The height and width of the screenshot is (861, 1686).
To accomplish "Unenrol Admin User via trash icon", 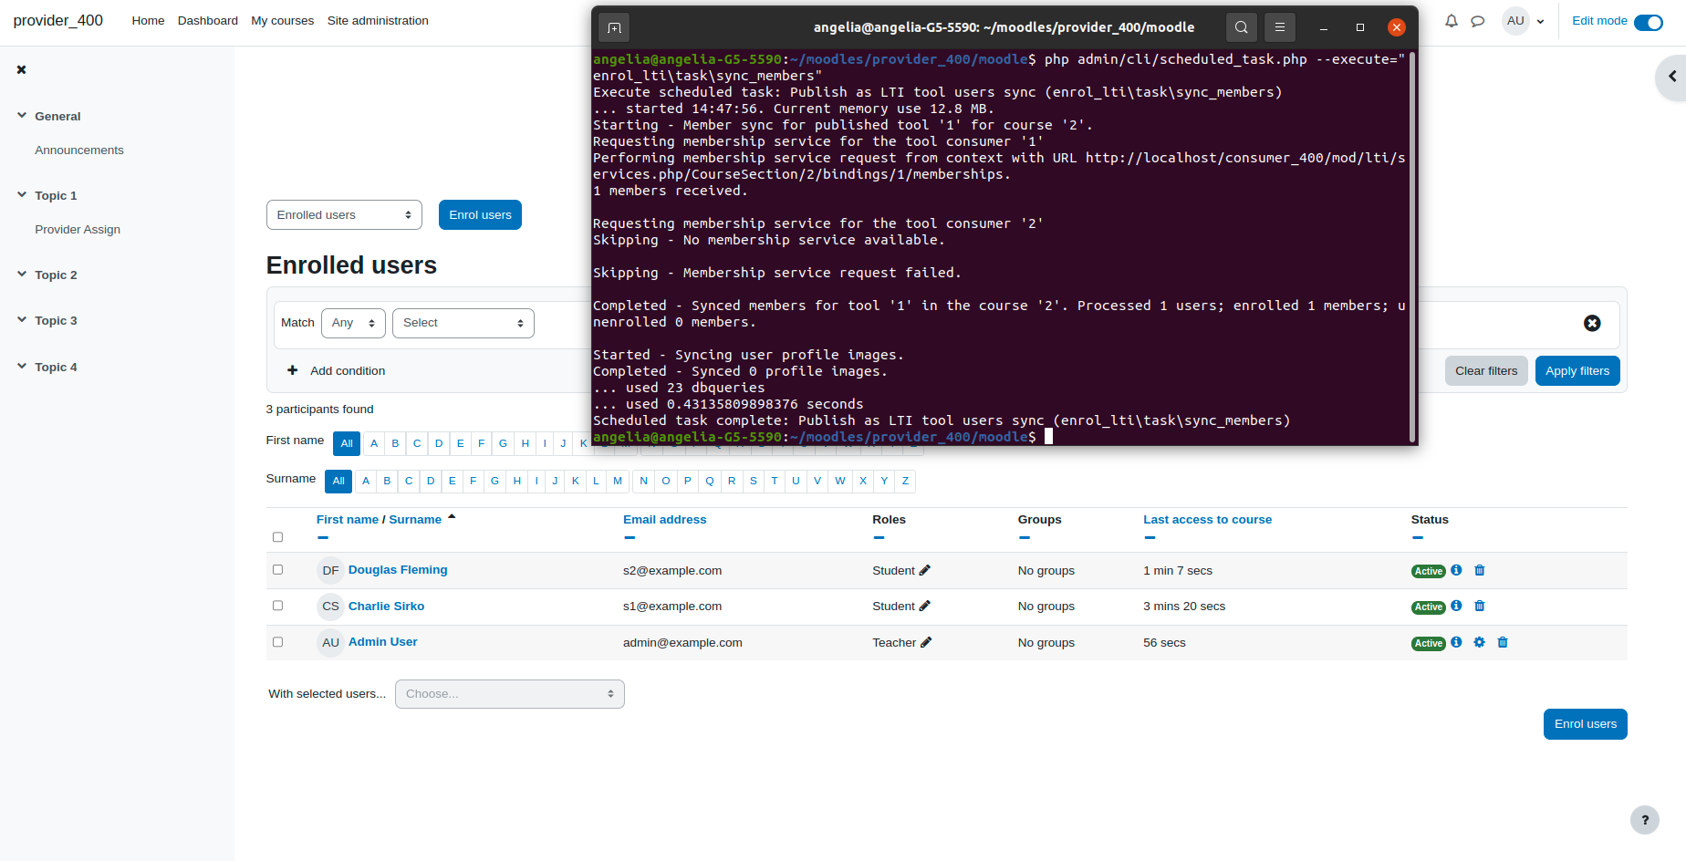I will click(1503, 642).
